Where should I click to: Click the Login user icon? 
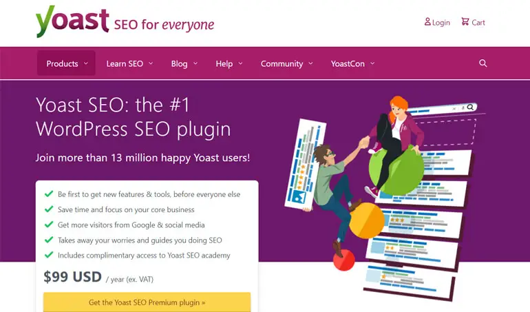tap(427, 21)
